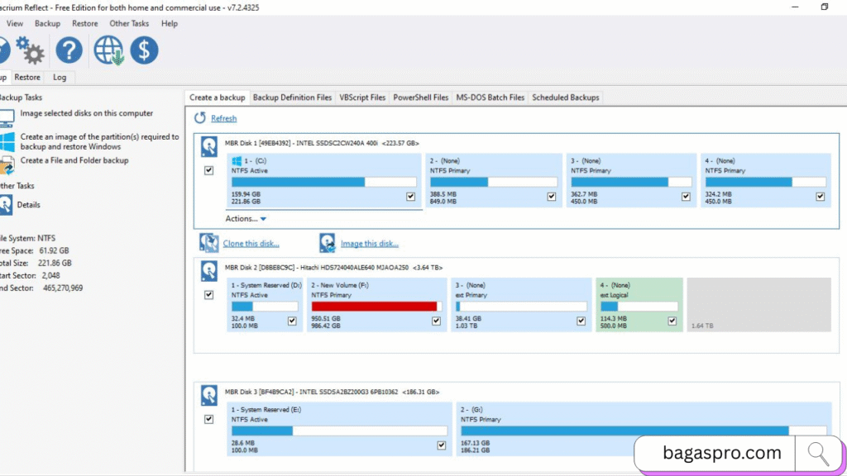The width and height of the screenshot is (847, 476).
Task: Uncheck the C: partition on Disk 1
Action: pyautogui.click(x=409, y=197)
